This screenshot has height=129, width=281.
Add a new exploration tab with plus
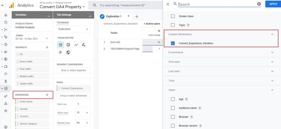137,17
